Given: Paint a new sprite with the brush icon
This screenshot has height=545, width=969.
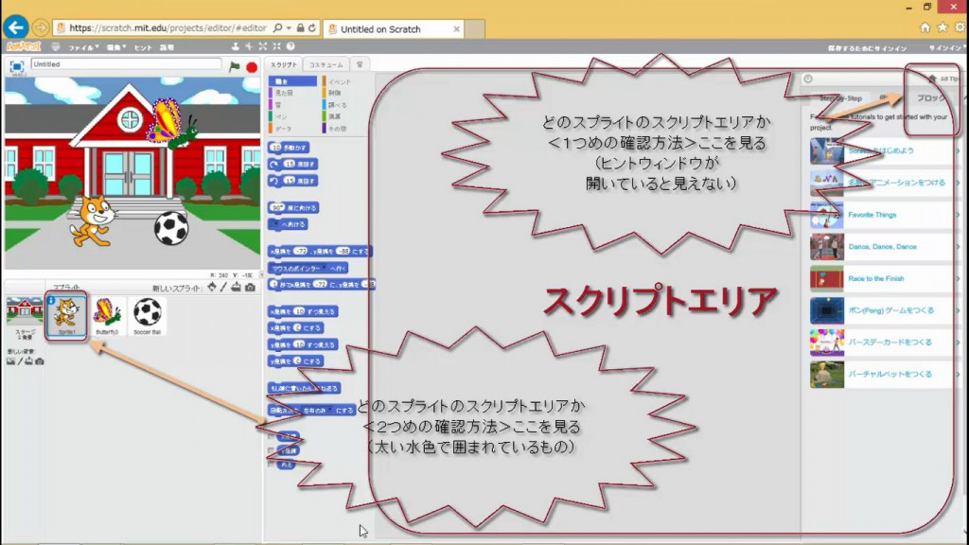Looking at the screenshot, I should (223, 288).
